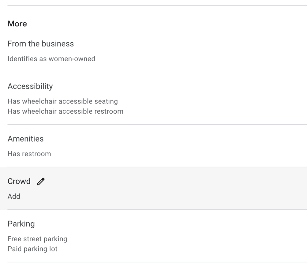Select Identifies as women-owned attribute

51,59
